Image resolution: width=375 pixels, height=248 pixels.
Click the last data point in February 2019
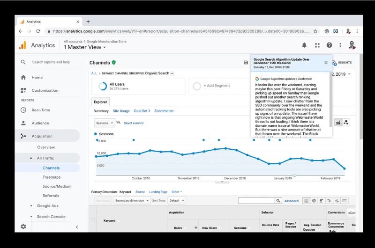(345, 168)
